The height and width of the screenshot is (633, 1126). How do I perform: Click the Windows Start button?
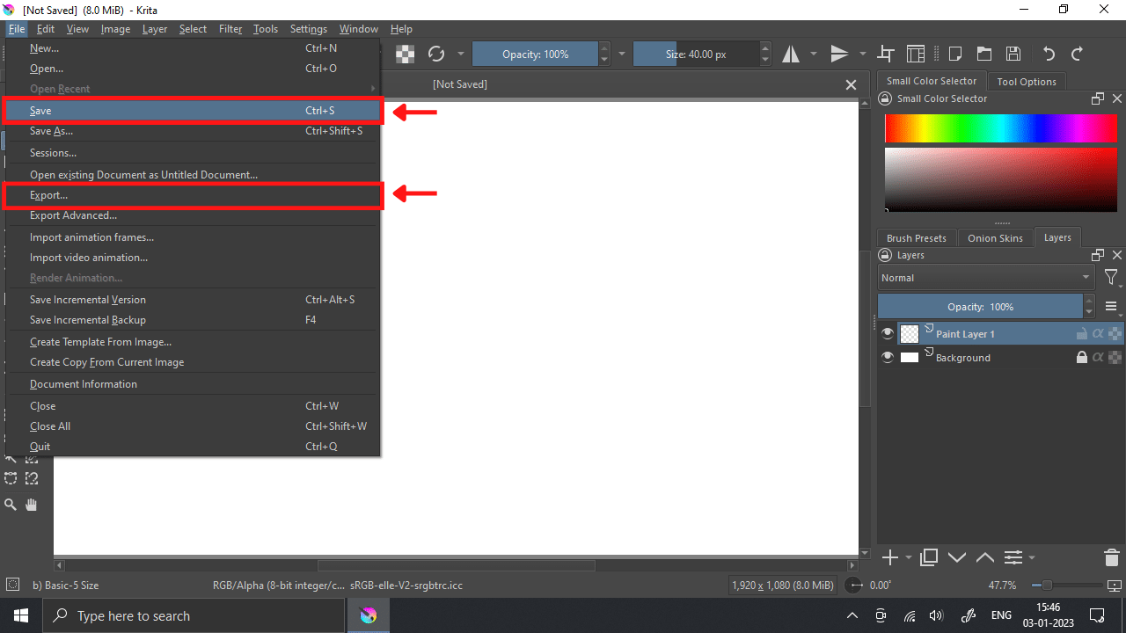pyautogui.click(x=20, y=615)
